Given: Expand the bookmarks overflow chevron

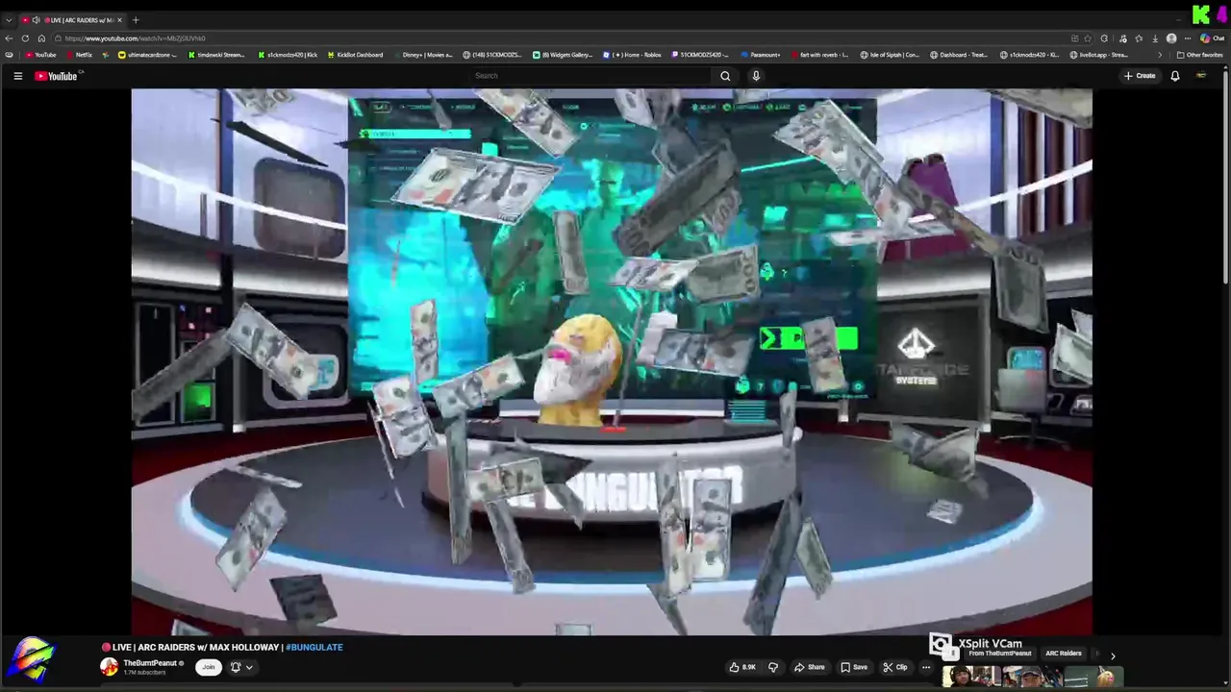Looking at the screenshot, I should (x=1160, y=55).
